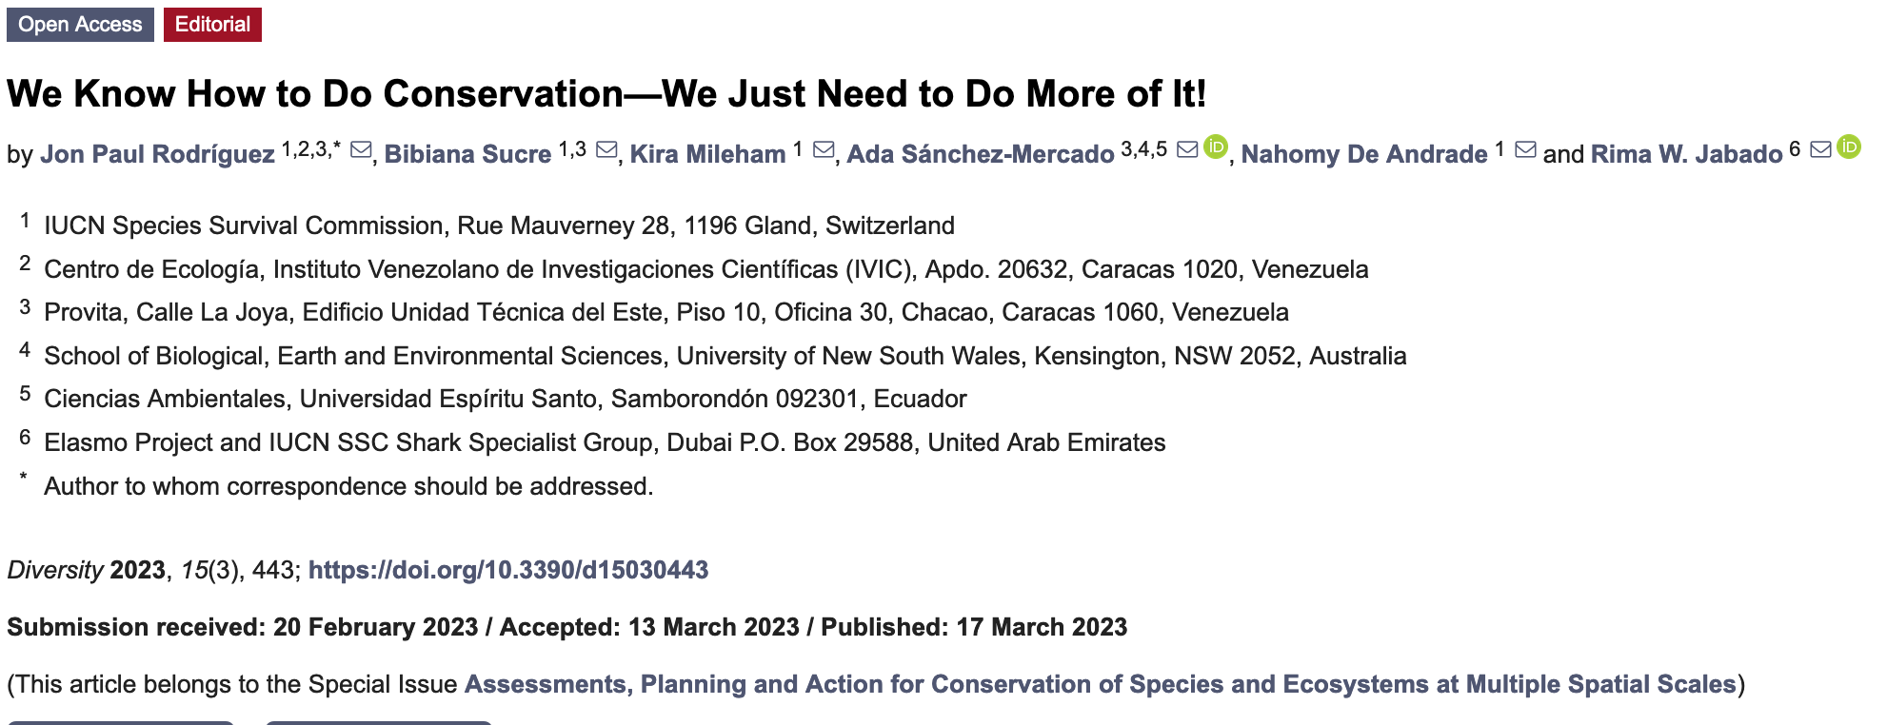Click email icon next to Jon Paul Rodríguez
This screenshot has height=725, width=1887.
pyautogui.click(x=361, y=150)
